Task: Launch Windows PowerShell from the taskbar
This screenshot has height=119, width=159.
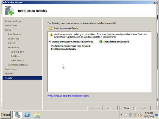Action: tap(27, 115)
